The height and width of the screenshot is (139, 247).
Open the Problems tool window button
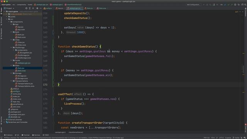click(x=8, y=135)
